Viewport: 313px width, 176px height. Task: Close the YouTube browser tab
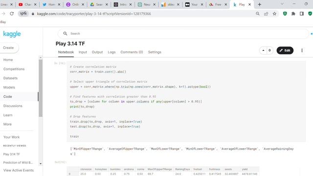click(35, 4)
